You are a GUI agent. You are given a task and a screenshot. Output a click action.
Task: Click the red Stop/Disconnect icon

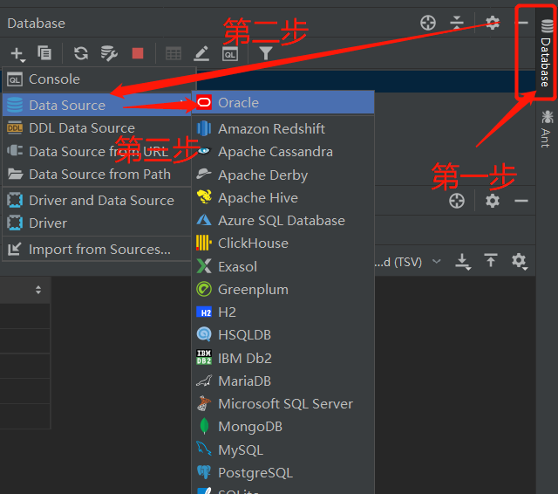pos(138,53)
